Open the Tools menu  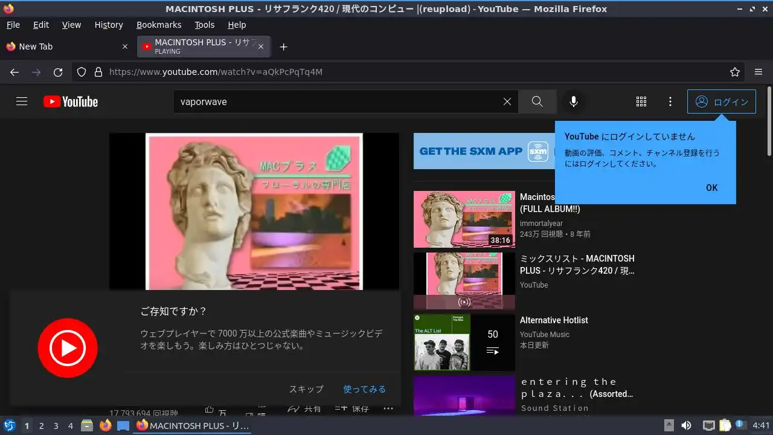(205, 25)
